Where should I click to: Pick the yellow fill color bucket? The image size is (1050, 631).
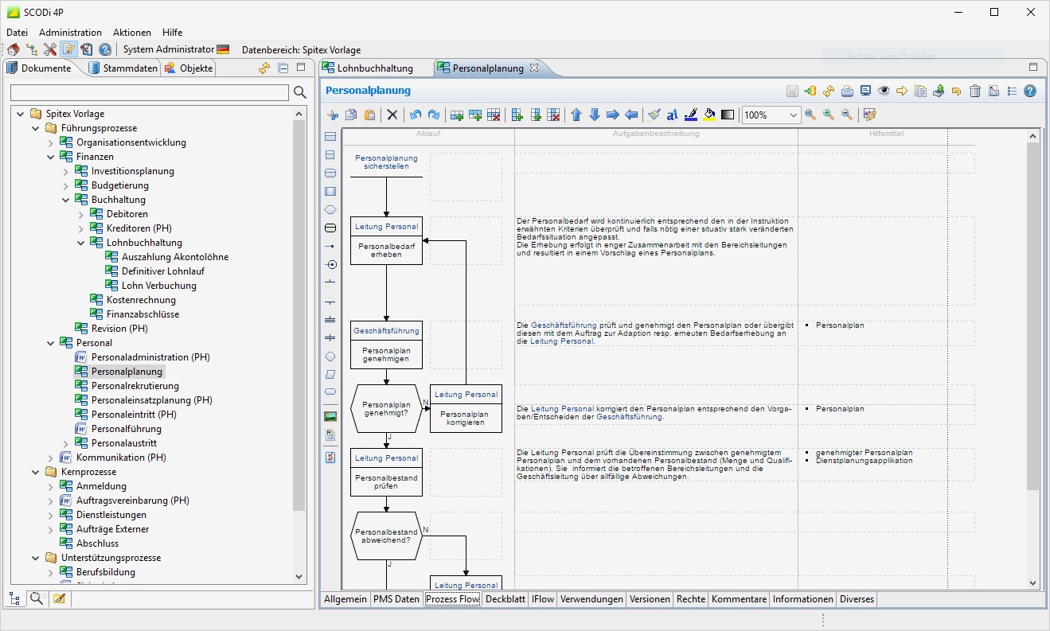coord(709,115)
